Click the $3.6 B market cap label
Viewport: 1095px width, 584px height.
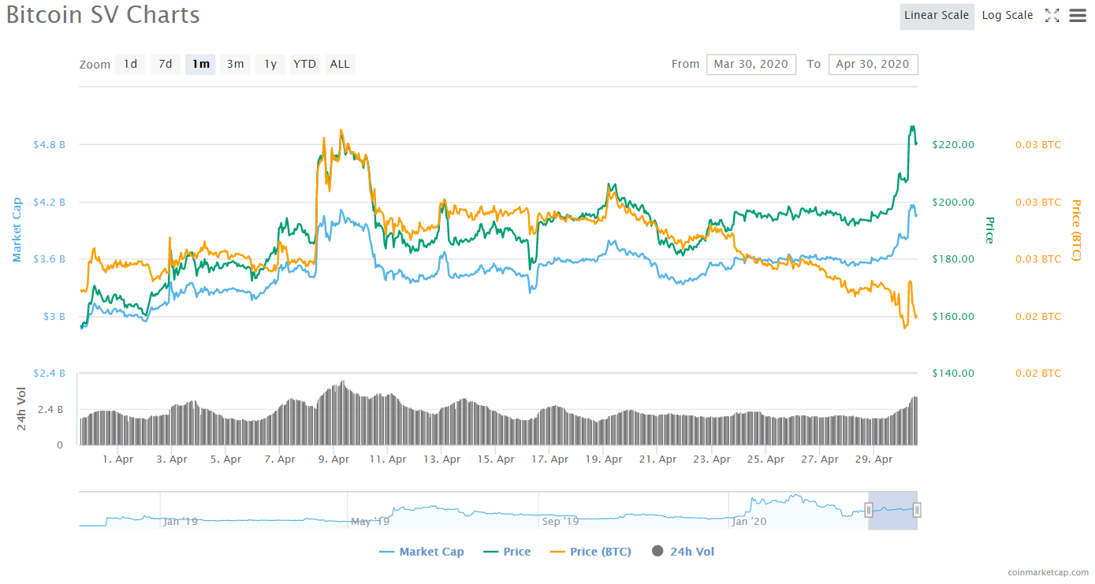pos(49,259)
